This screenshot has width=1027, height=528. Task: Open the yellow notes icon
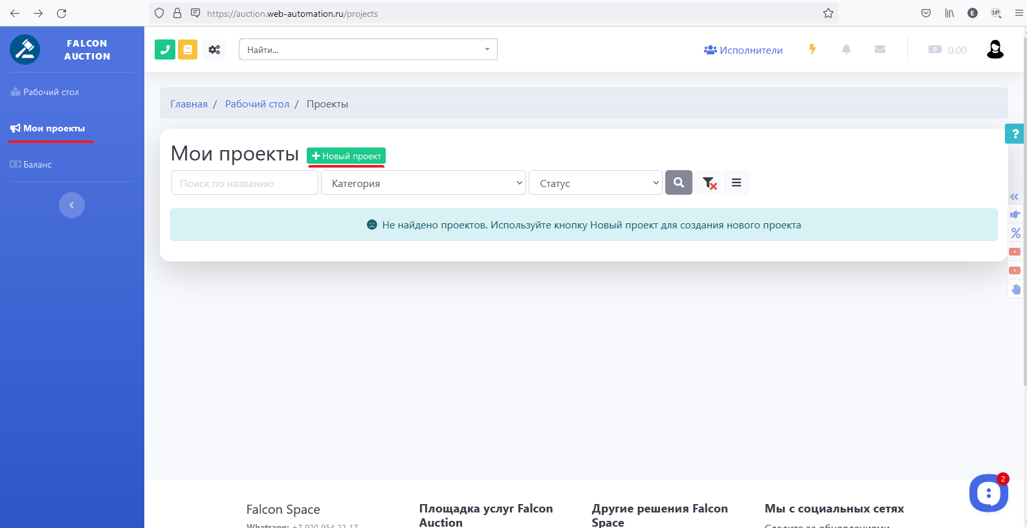(188, 49)
